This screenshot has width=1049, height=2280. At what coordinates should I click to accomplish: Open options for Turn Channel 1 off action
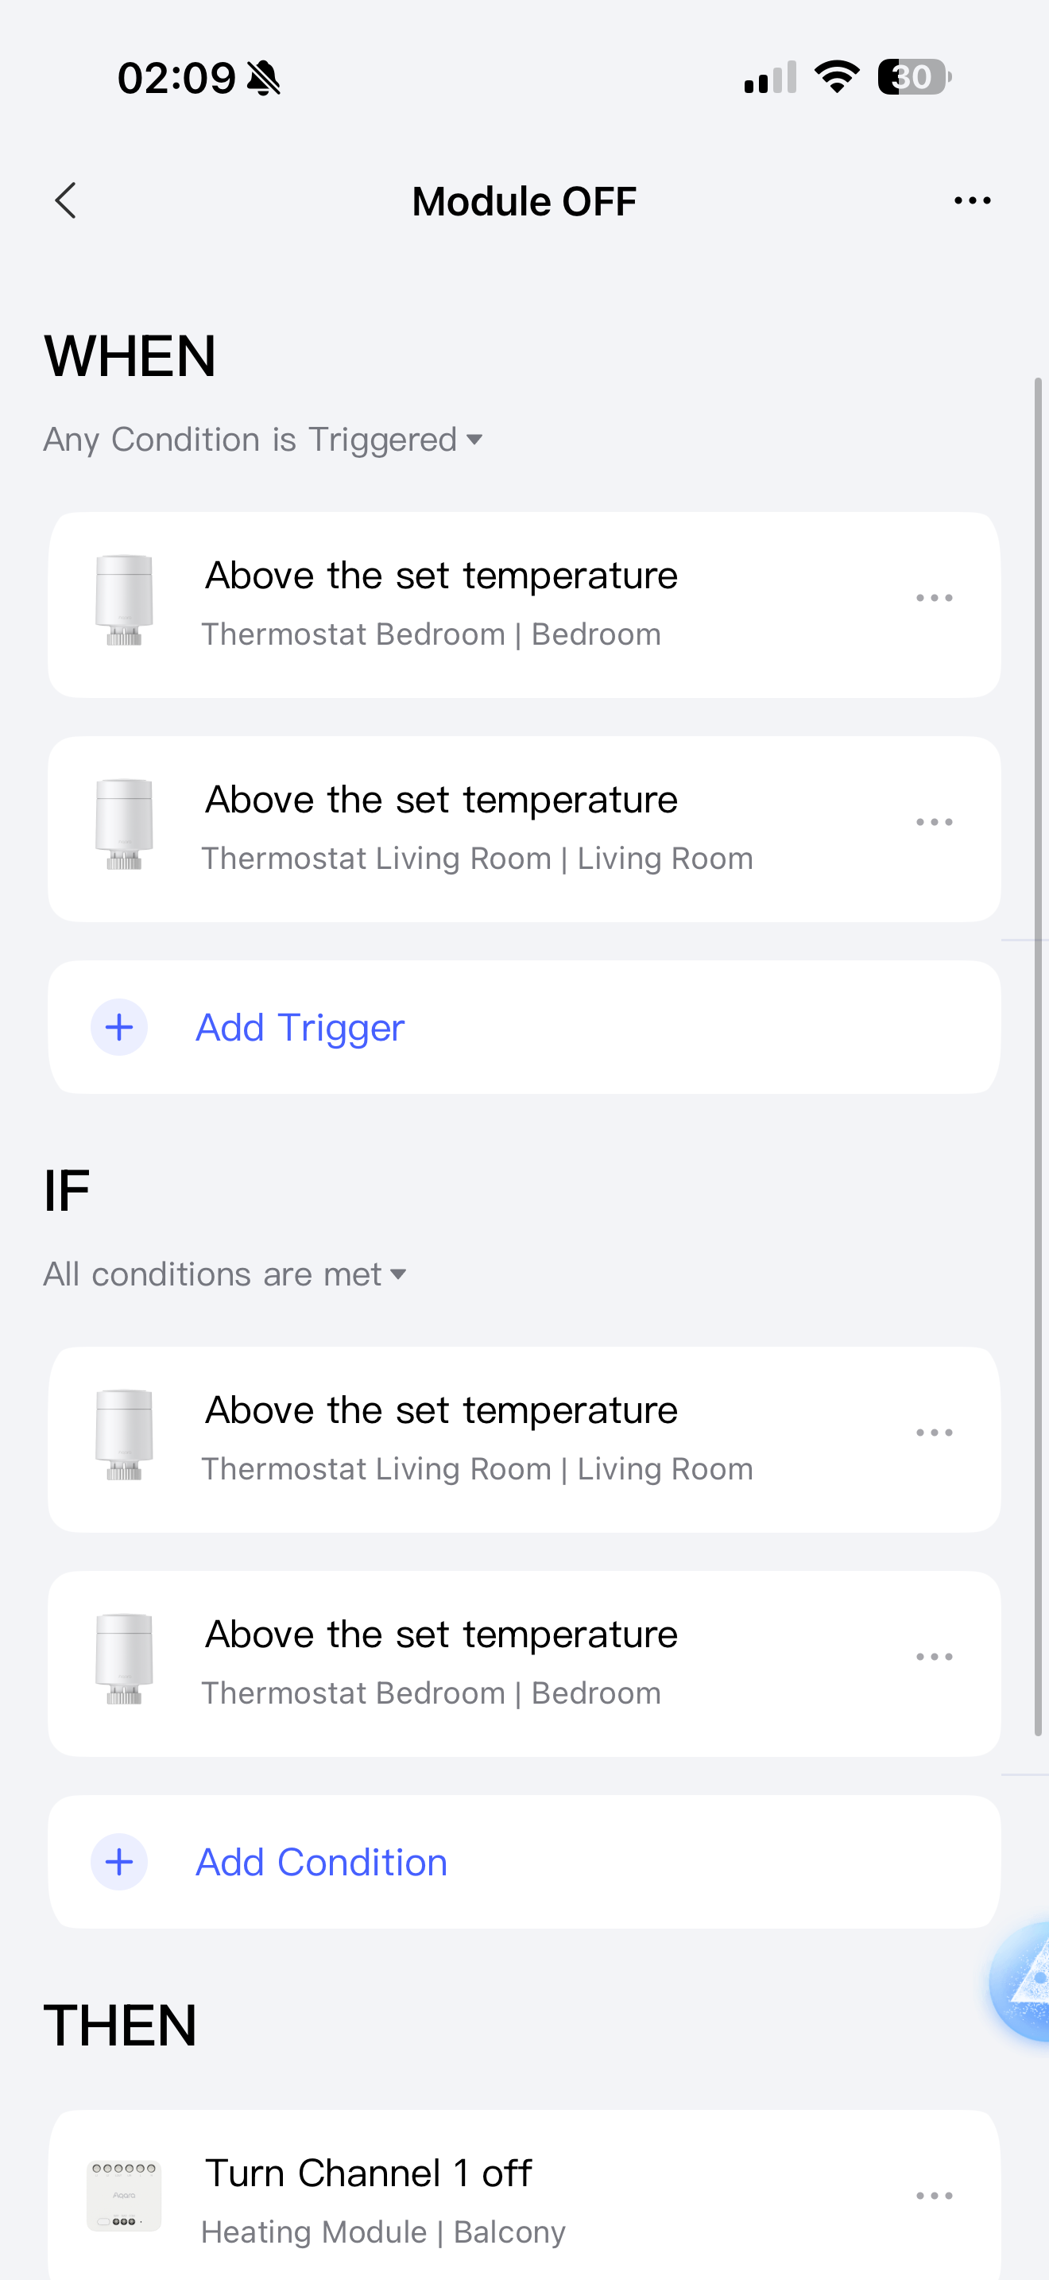pyautogui.click(x=934, y=2196)
